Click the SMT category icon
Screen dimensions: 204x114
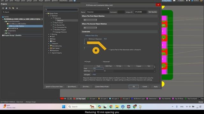51,37
